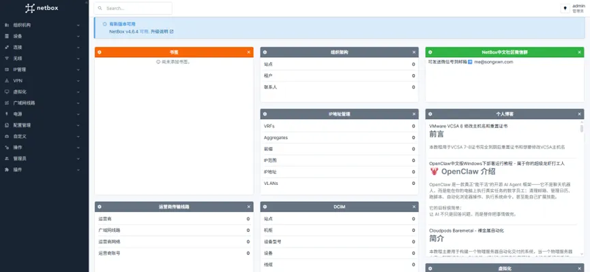Image resolution: width=590 pixels, height=272 pixels.
Task: Expand the sidebar 广域网线路 menu chevron
Action: point(78,103)
